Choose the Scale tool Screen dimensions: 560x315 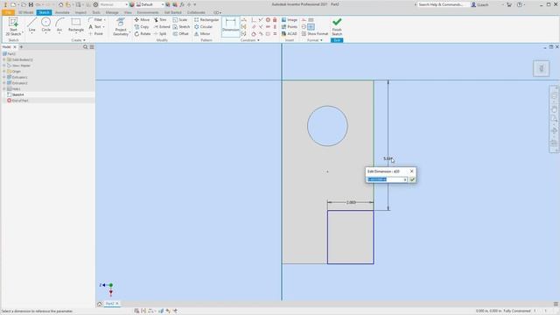[x=180, y=19]
